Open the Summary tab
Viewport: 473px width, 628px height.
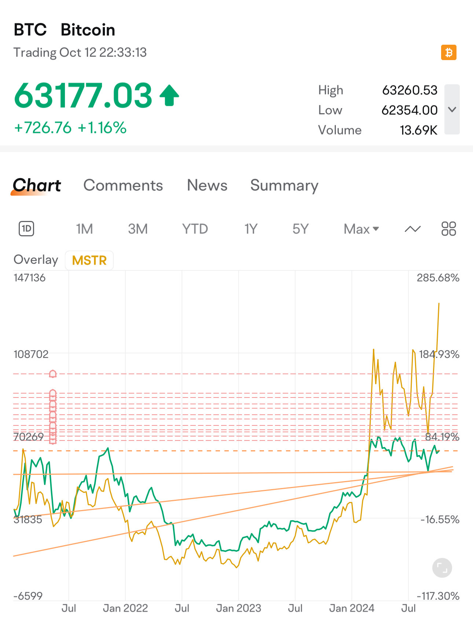pos(284,186)
